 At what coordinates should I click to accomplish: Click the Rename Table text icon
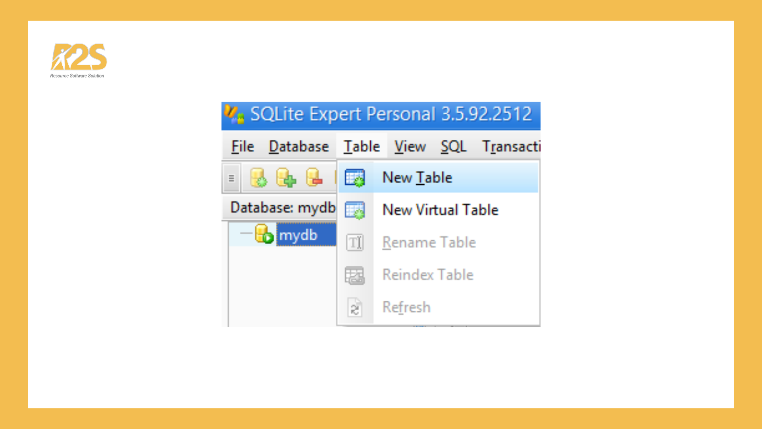pyautogui.click(x=355, y=242)
